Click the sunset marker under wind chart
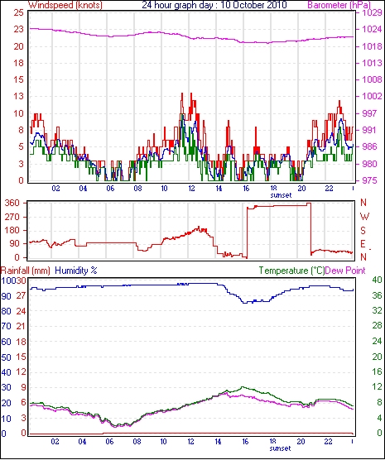The height and width of the screenshot is (460, 385). [x=281, y=195]
